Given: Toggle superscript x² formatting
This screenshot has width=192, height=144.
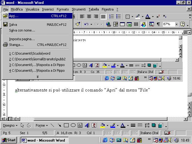Looking at the screenshot, I should (x=158, y=16).
